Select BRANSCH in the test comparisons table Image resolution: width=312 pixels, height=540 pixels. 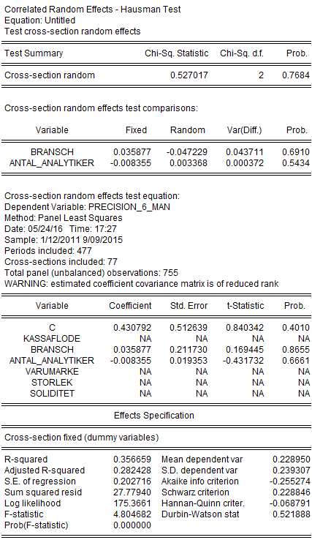pyautogui.click(x=52, y=152)
